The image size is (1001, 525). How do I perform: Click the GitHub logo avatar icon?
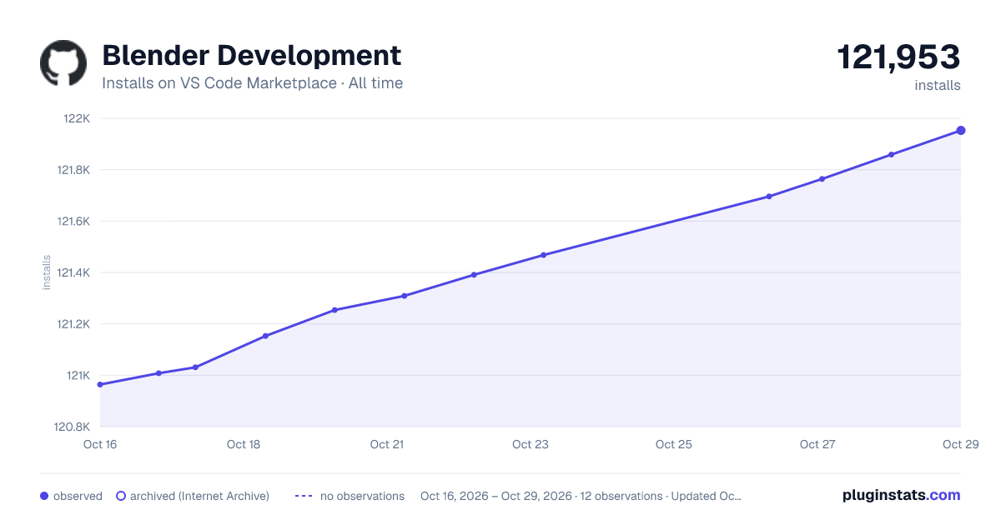coord(63,63)
